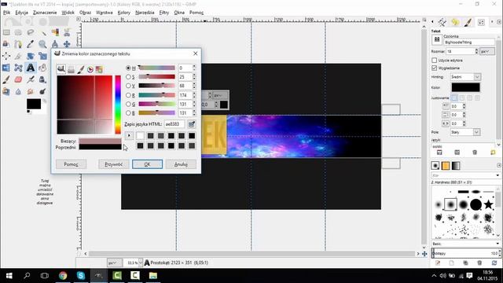Select the Text tool
Image resolution: width=503 pixels, height=283 pixels.
pyautogui.click(x=31, y=68)
